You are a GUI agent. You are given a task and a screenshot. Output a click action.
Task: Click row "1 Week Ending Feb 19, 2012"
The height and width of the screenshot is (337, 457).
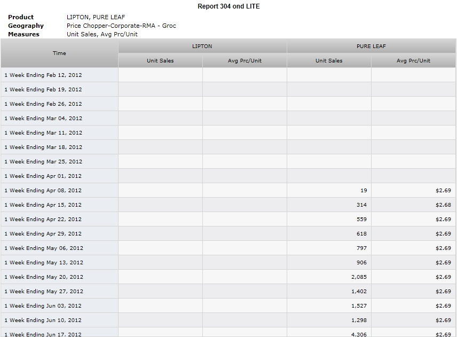[x=228, y=90]
